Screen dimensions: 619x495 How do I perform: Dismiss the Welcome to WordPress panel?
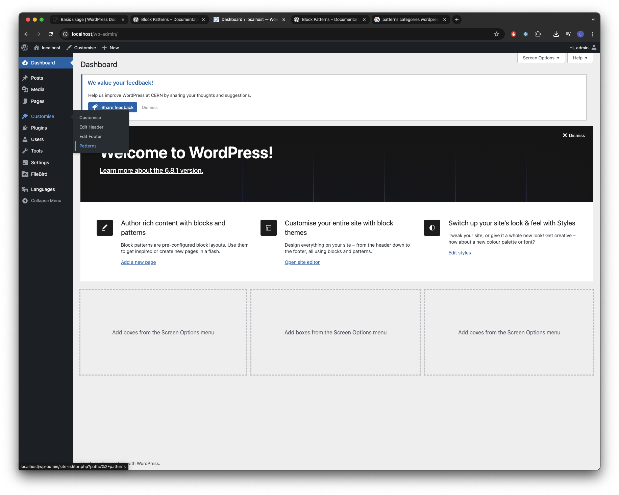coord(574,135)
